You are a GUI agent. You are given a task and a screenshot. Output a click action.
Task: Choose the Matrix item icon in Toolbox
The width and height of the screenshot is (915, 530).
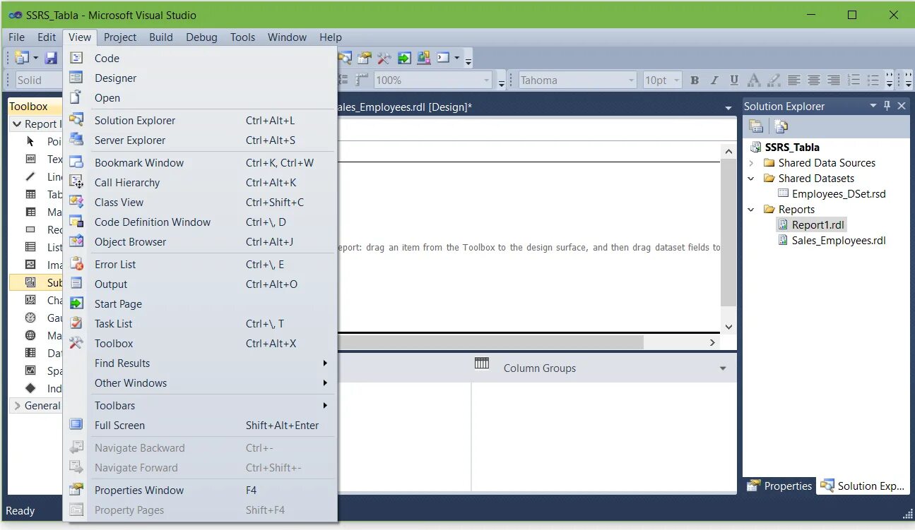tap(30, 212)
